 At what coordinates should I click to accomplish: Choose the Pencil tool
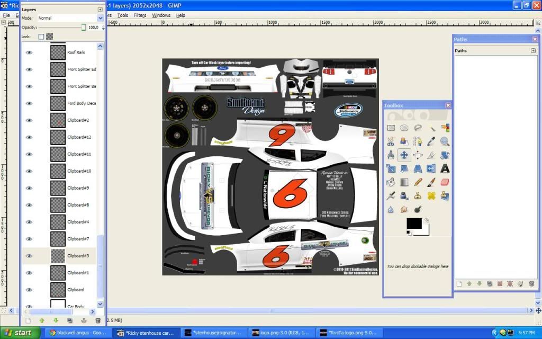coord(418,182)
